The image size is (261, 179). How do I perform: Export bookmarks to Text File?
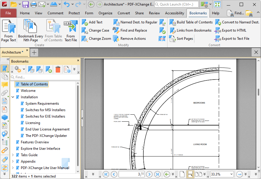click(232, 39)
